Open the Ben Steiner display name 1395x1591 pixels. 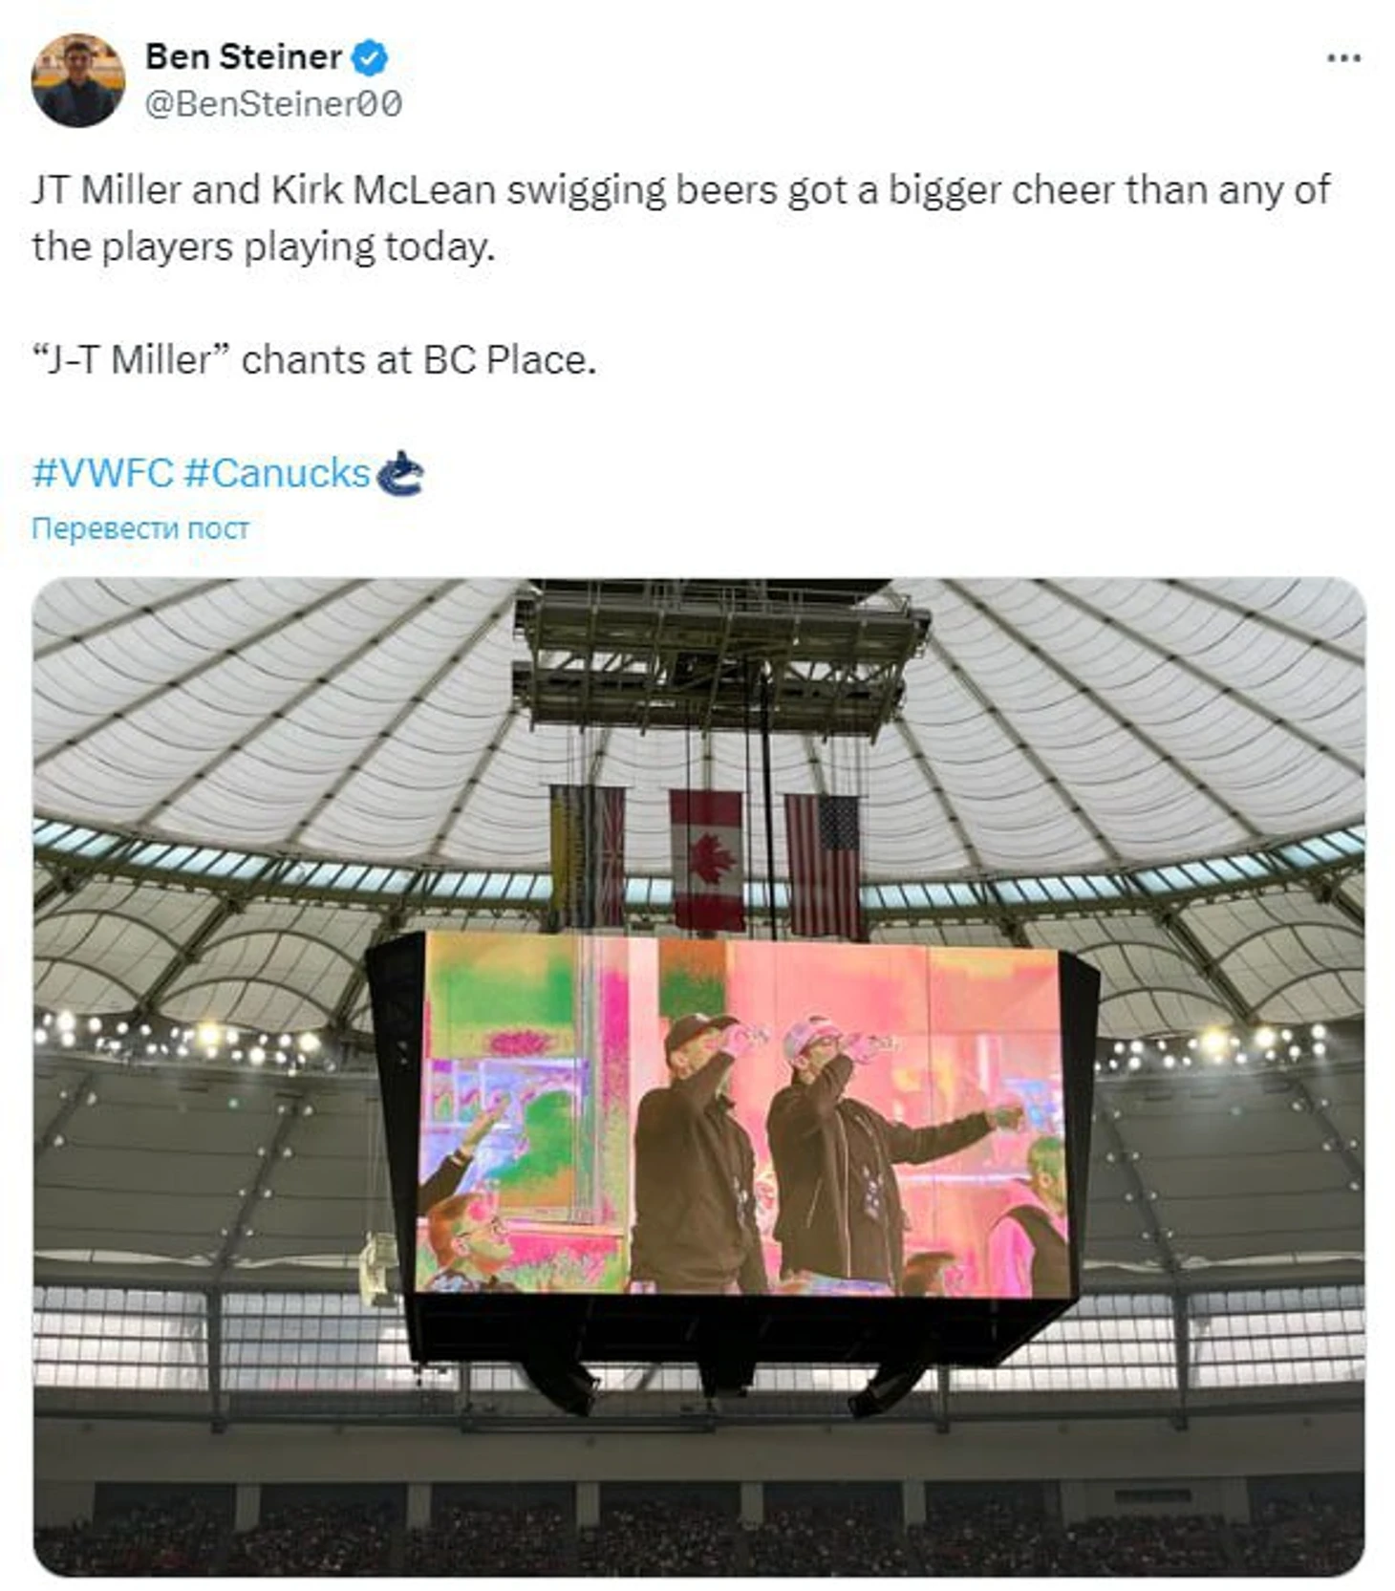244,57
